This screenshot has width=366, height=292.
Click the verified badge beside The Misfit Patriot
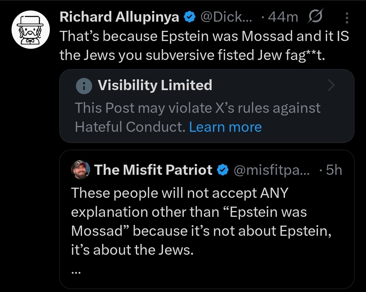click(x=222, y=170)
